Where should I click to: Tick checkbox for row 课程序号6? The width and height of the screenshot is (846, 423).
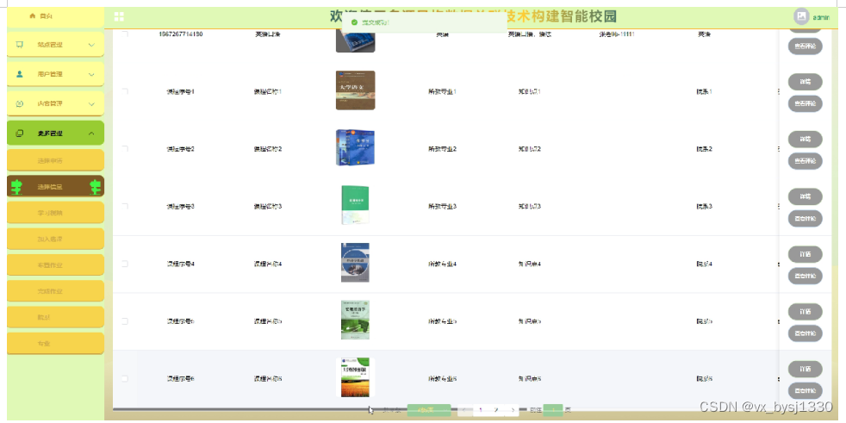point(125,379)
